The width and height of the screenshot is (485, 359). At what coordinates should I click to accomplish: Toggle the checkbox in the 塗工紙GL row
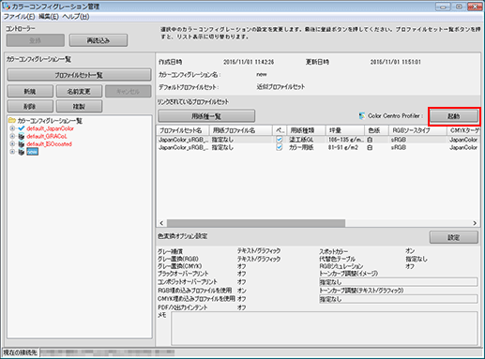pos(280,140)
